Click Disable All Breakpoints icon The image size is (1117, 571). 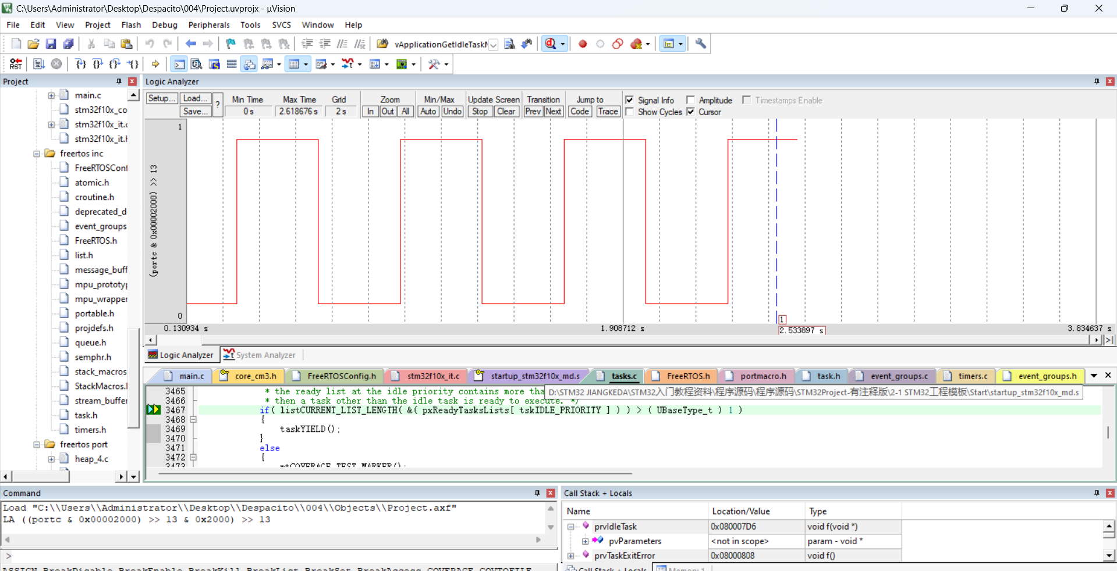618,44
